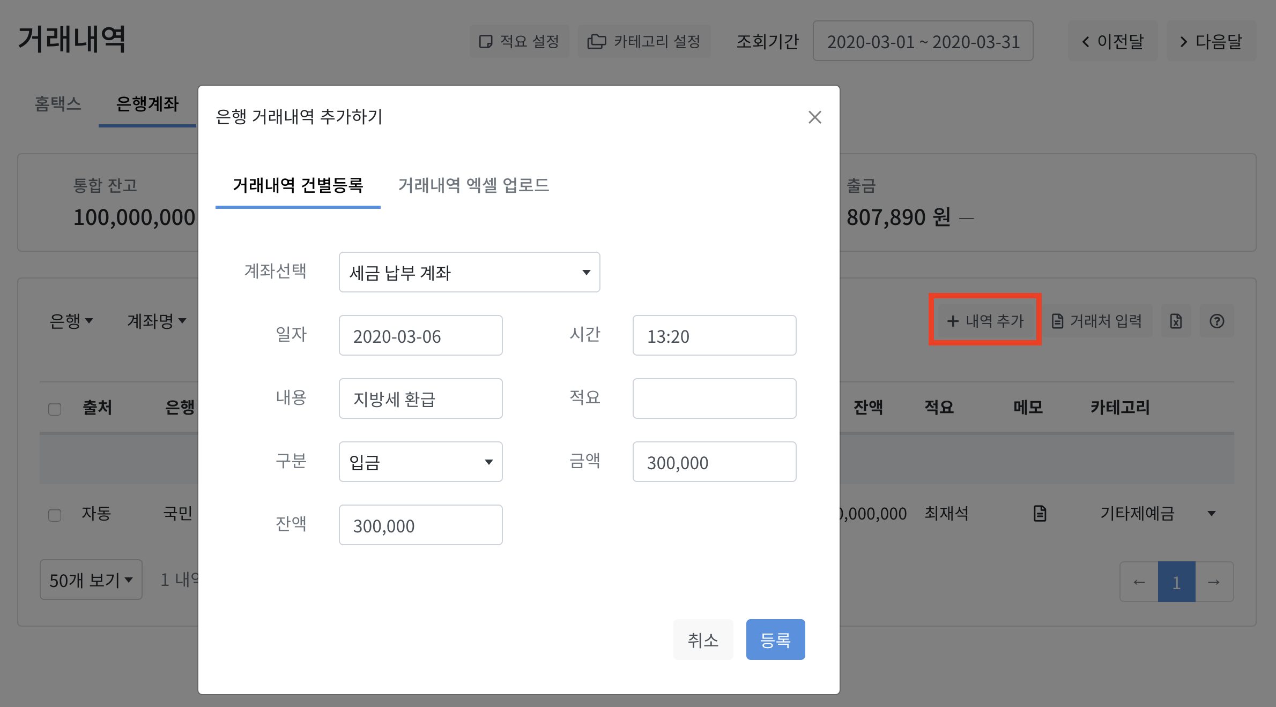This screenshot has width=1276, height=707.
Task: Click the empty 적요 input field
Action: 714,399
